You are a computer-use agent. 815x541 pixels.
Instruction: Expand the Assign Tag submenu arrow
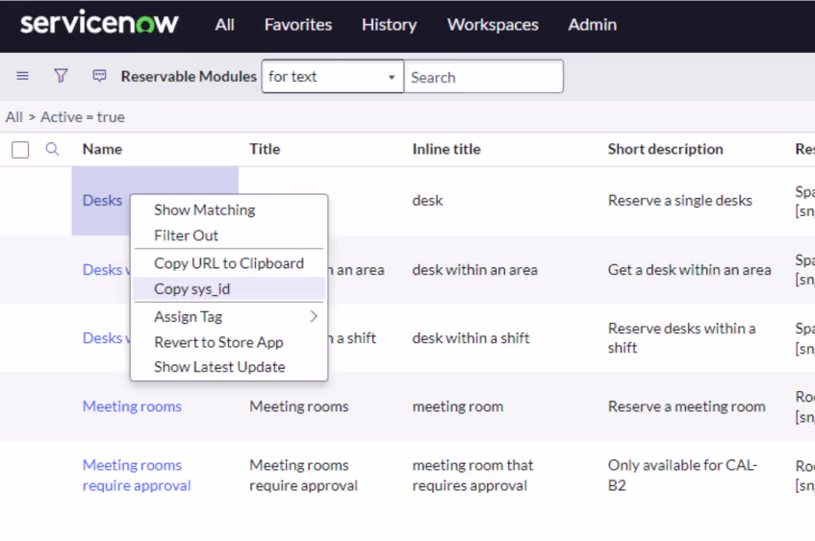tap(314, 316)
